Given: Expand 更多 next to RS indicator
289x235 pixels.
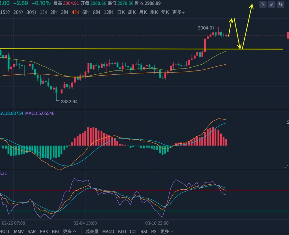Looking at the screenshot, I should click(166, 231).
